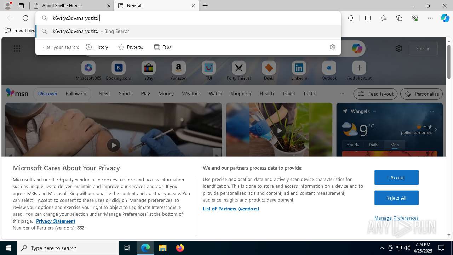Open Task View on the taskbar
The image size is (453, 255).
tap(127, 248)
